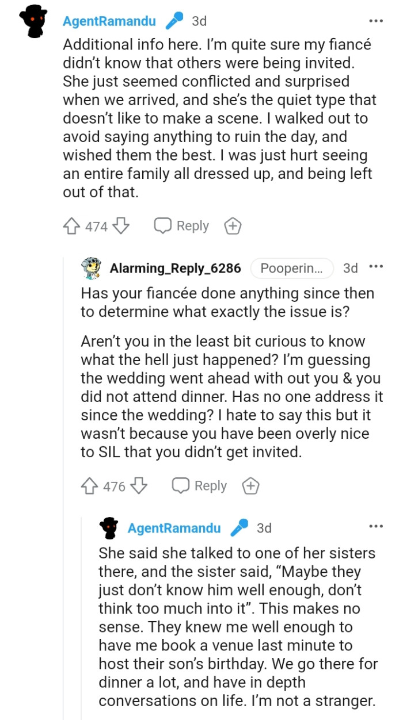Open the options menu on Alarming_Reply_6286's comment
Image resolution: width=403 pixels, height=720 pixels.
pos(376,268)
